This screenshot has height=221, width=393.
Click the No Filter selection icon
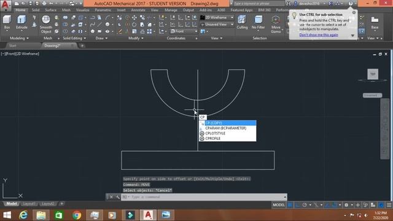pos(258,22)
